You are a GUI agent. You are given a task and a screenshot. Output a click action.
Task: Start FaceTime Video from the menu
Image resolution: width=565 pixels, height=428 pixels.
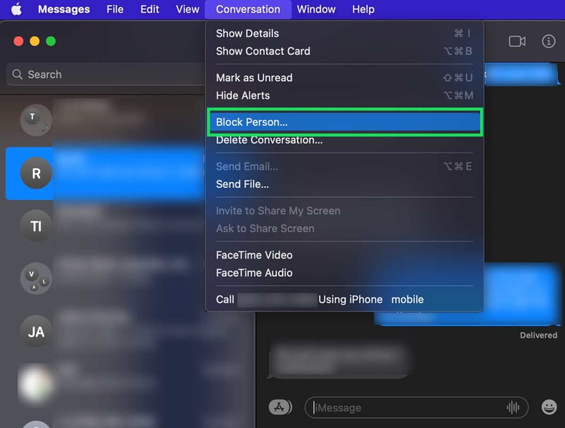pyautogui.click(x=345, y=255)
